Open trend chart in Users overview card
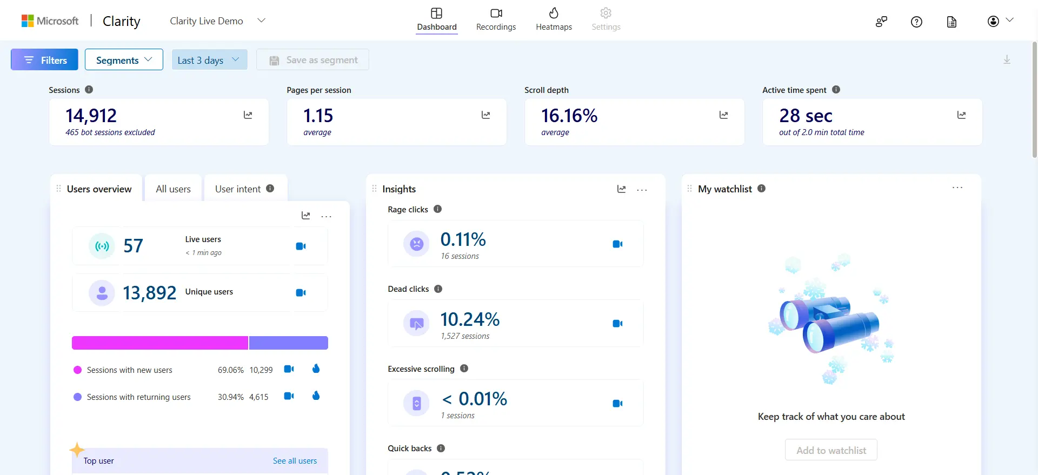 tap(306, 216)
